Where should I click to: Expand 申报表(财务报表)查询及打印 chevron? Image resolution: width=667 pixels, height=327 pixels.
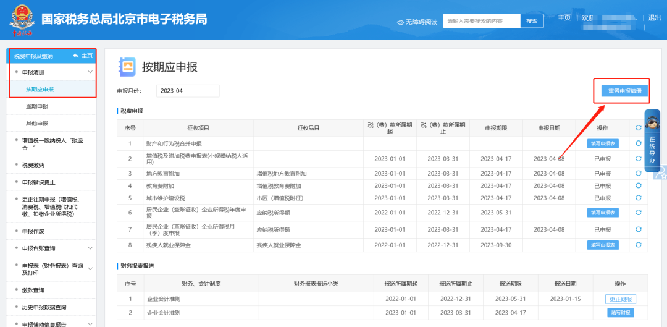coord(90,269)
